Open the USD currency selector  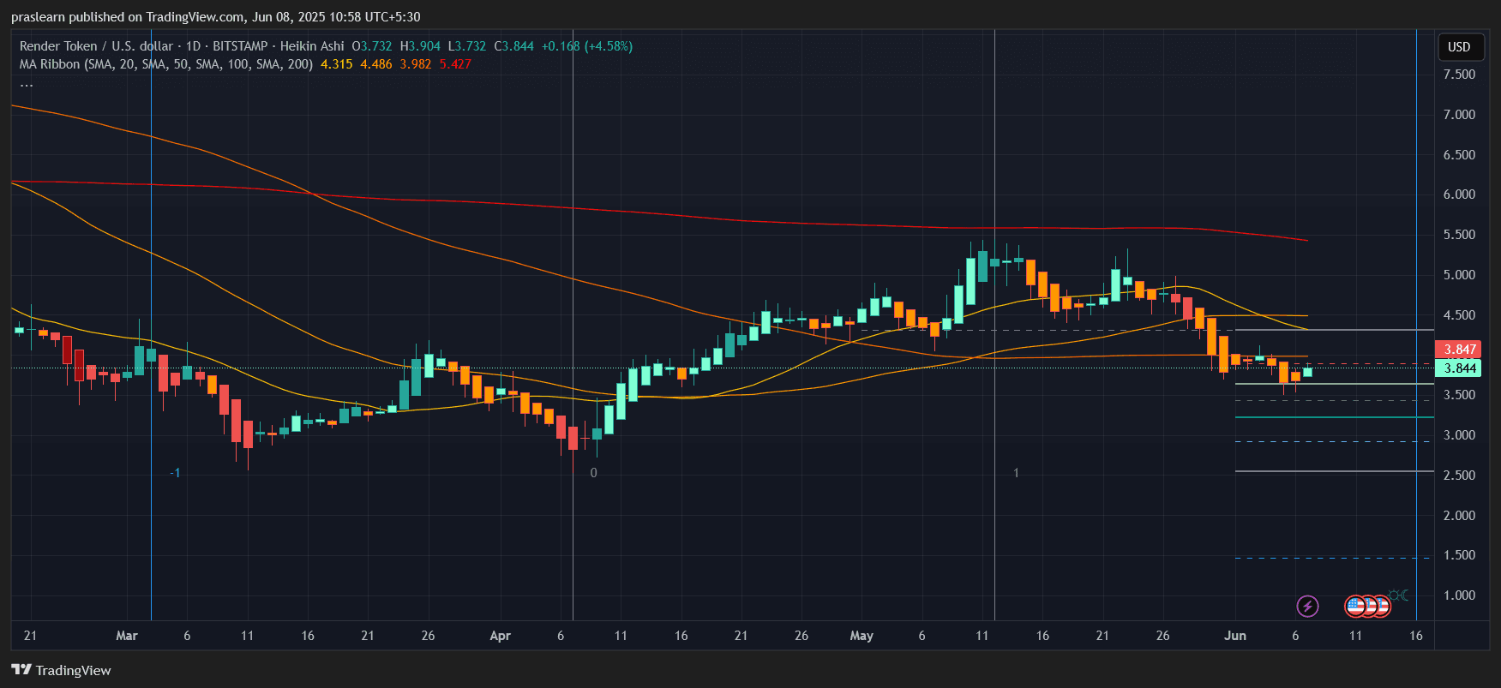point(1459,47)
